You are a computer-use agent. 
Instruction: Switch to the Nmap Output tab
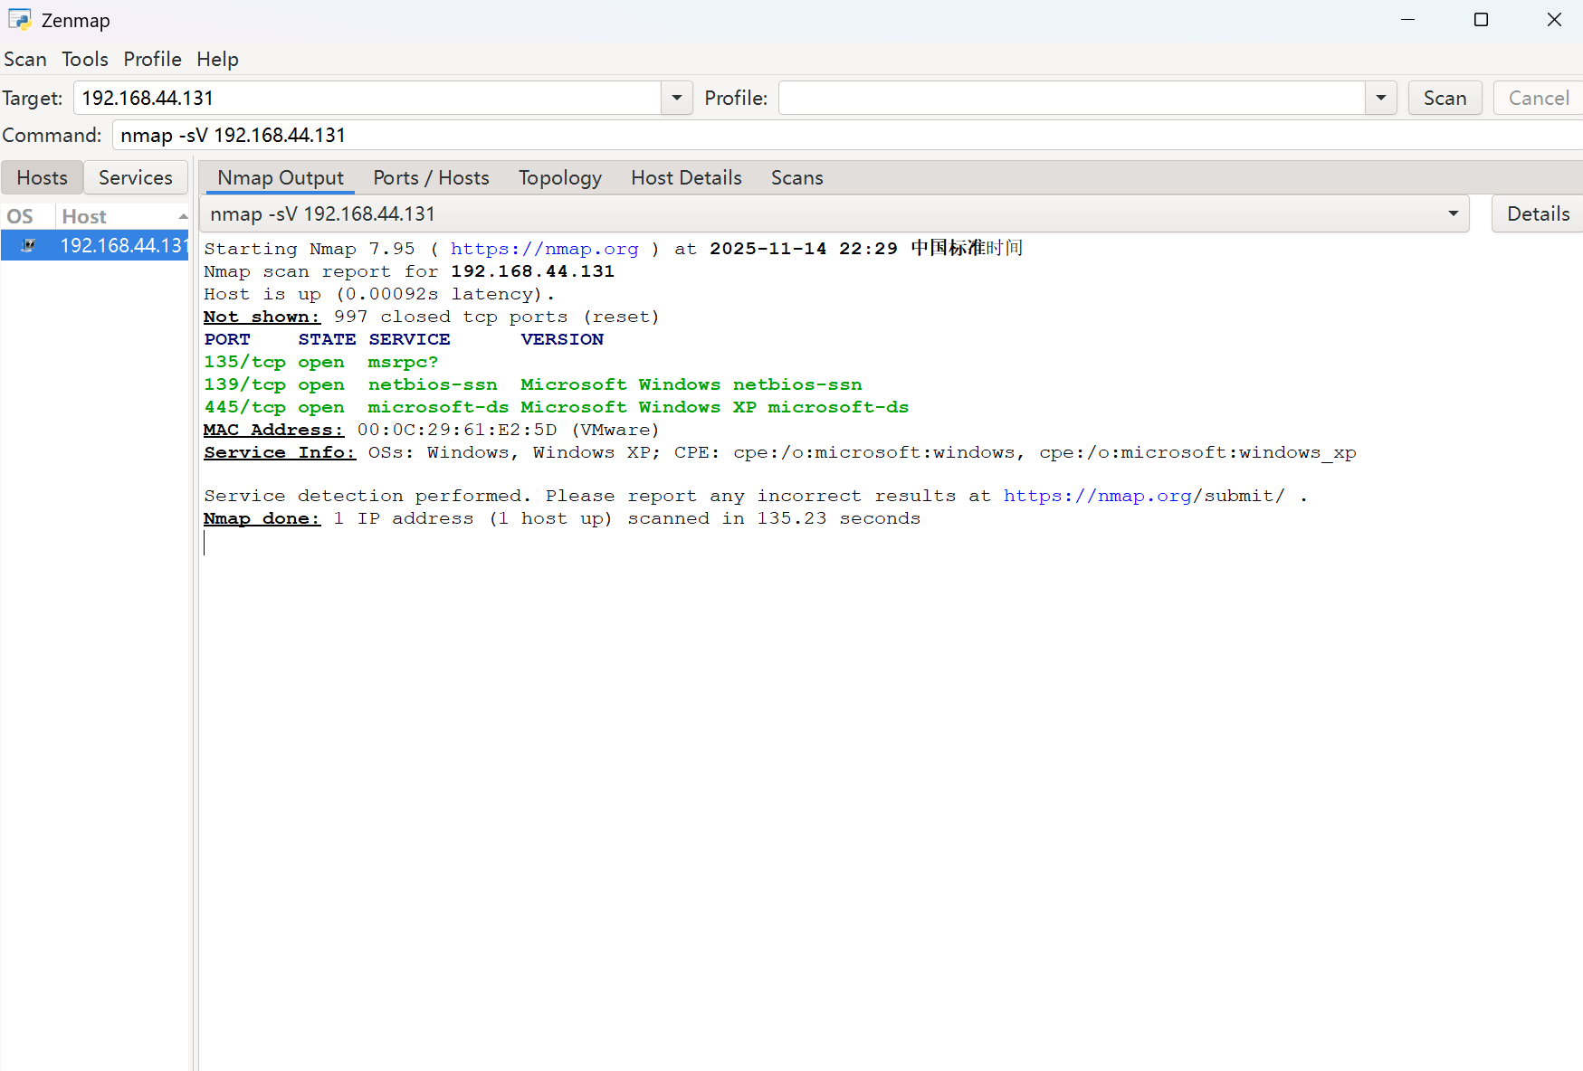(x=281, y=177)
